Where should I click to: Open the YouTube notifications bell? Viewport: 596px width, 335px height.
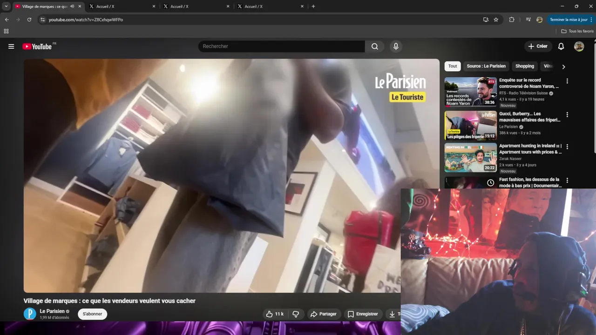[561, 47]
